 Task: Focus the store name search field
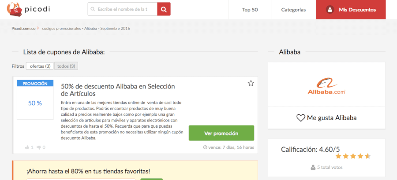[x=123, y=9]
